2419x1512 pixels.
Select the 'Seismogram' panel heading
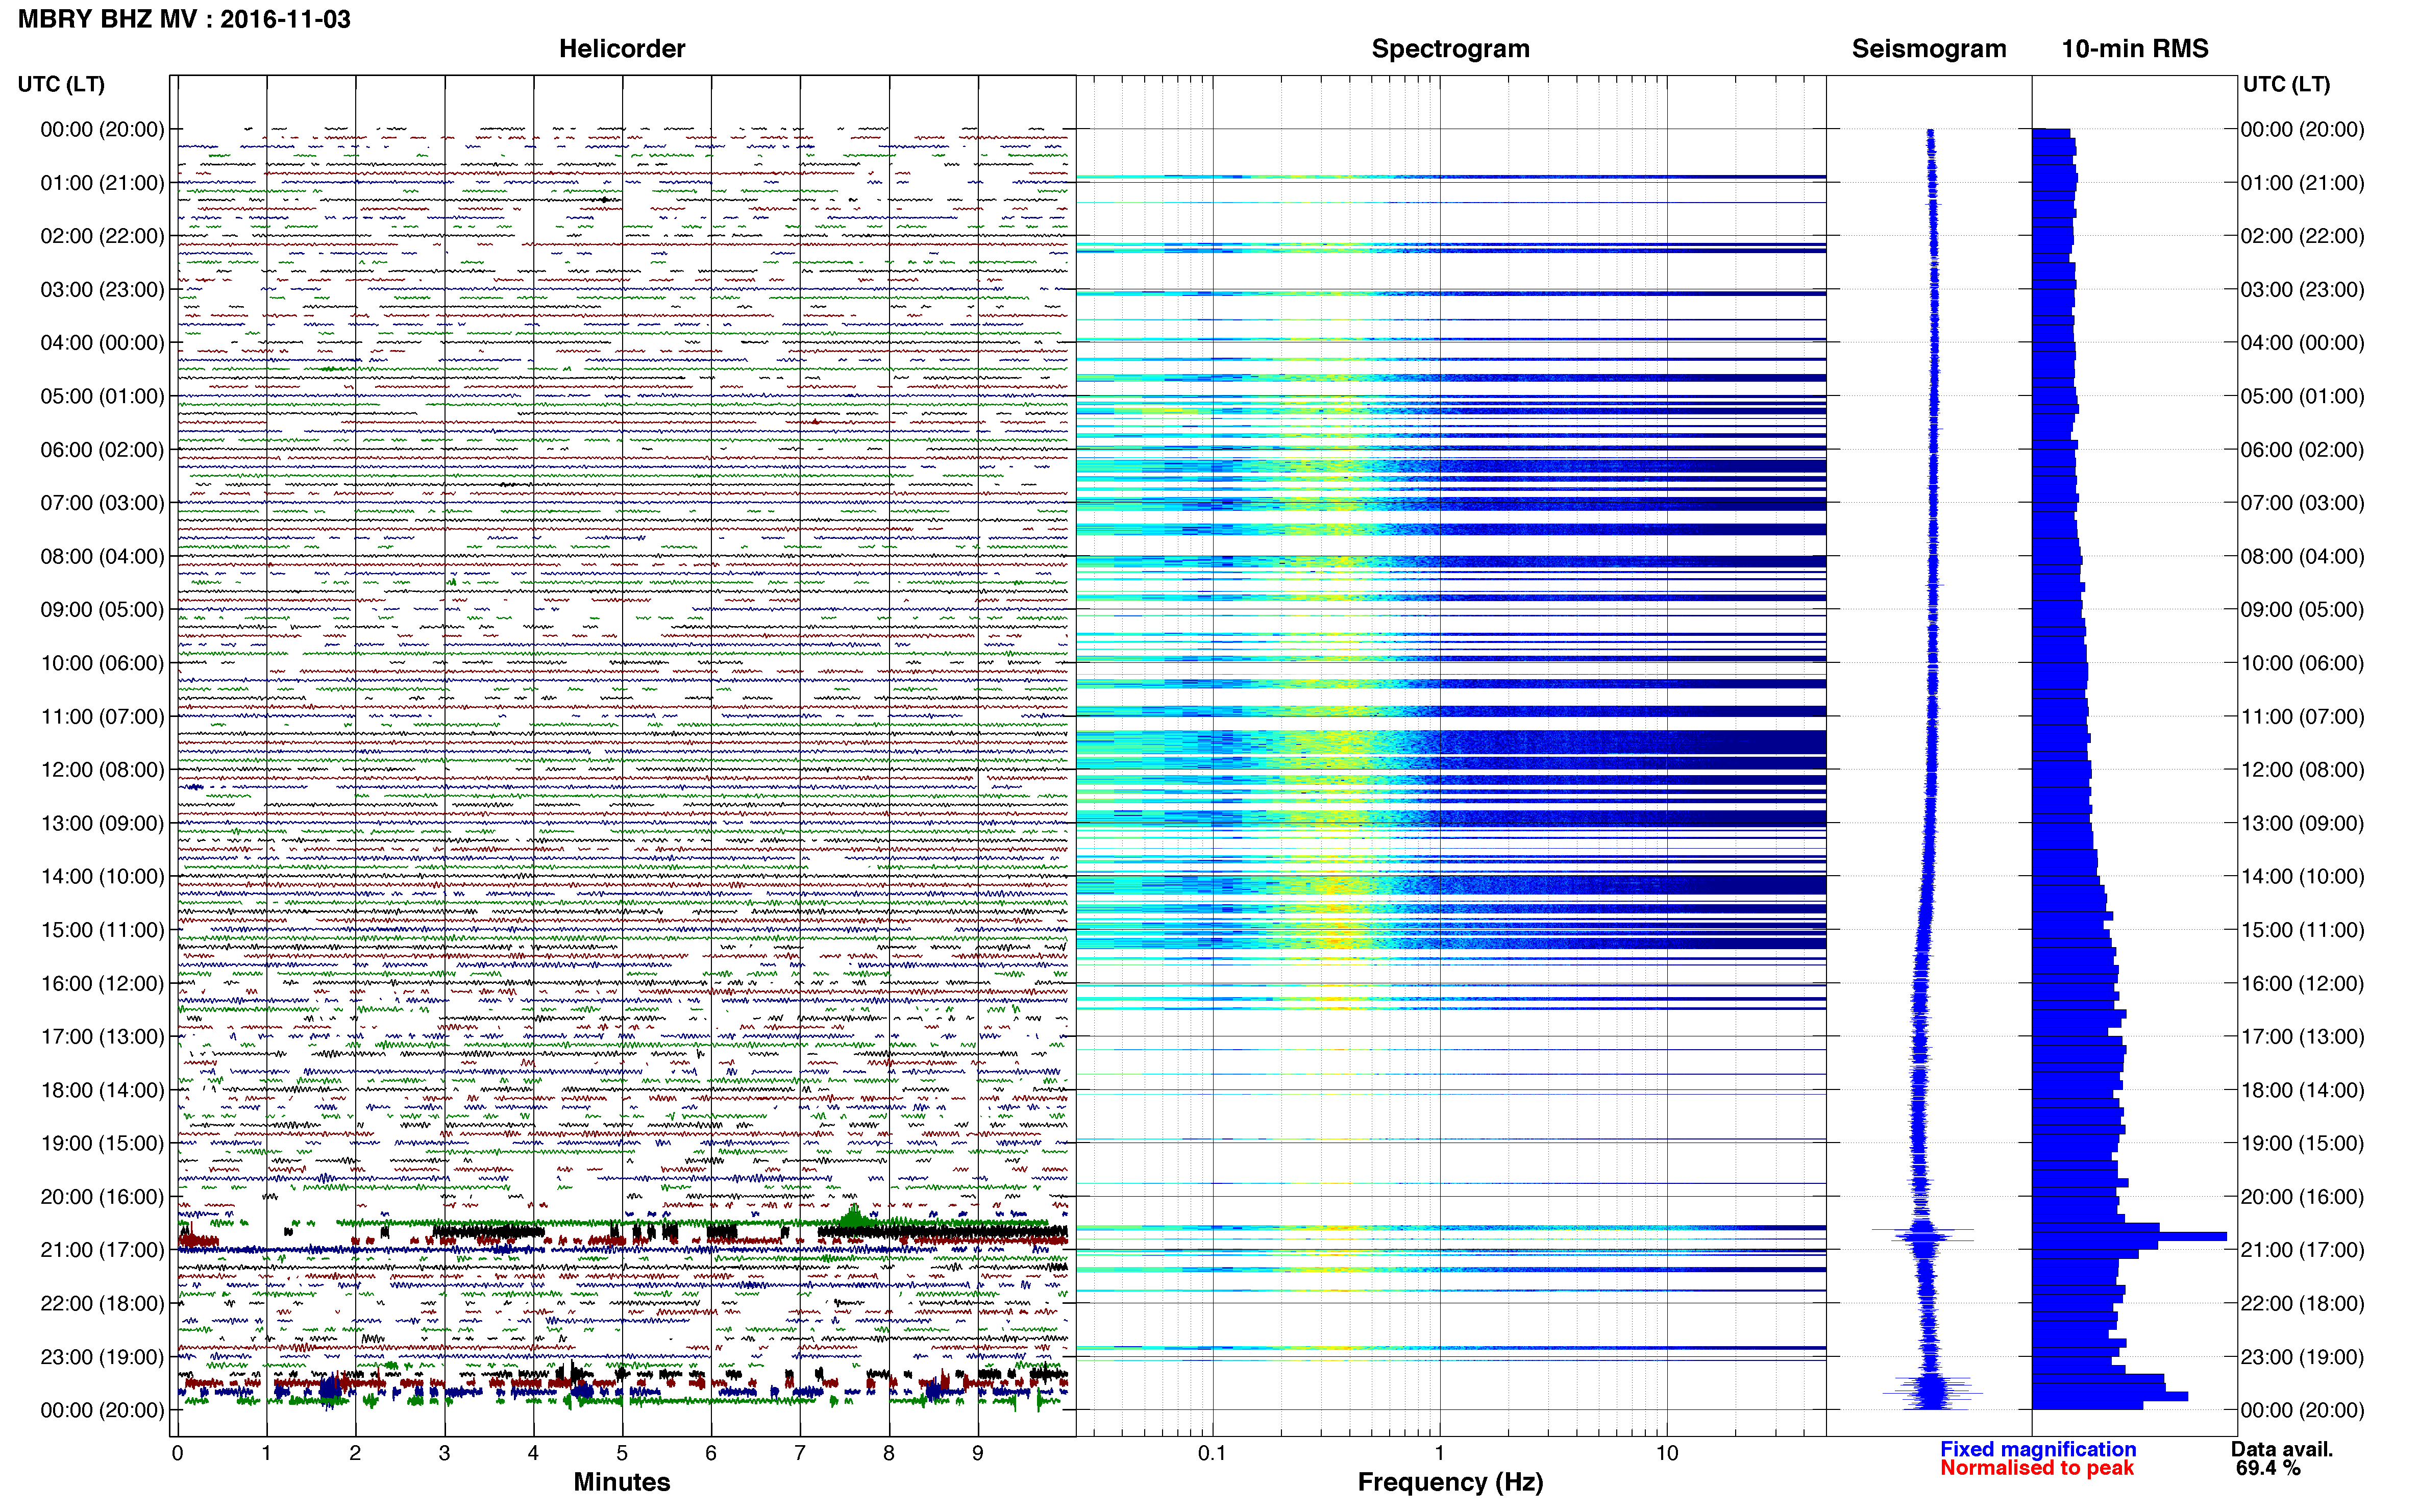click(x=1929, y=49)
